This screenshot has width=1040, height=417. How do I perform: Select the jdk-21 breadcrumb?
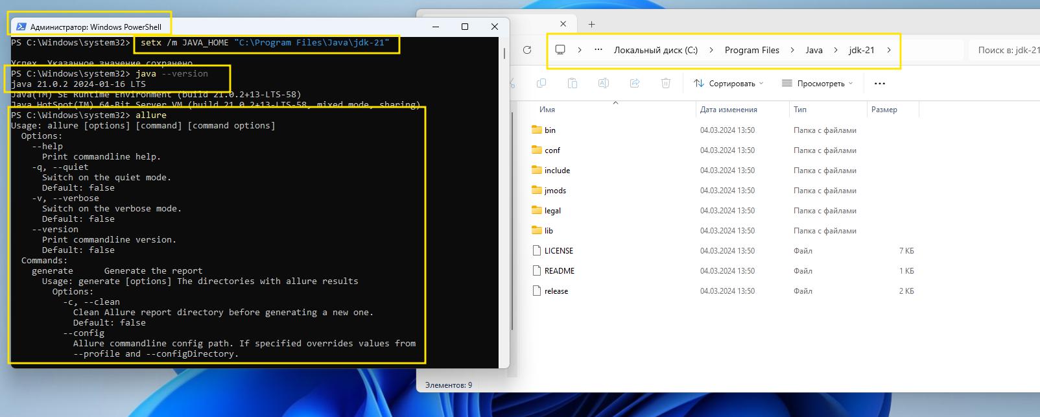(x=862, y=50)
